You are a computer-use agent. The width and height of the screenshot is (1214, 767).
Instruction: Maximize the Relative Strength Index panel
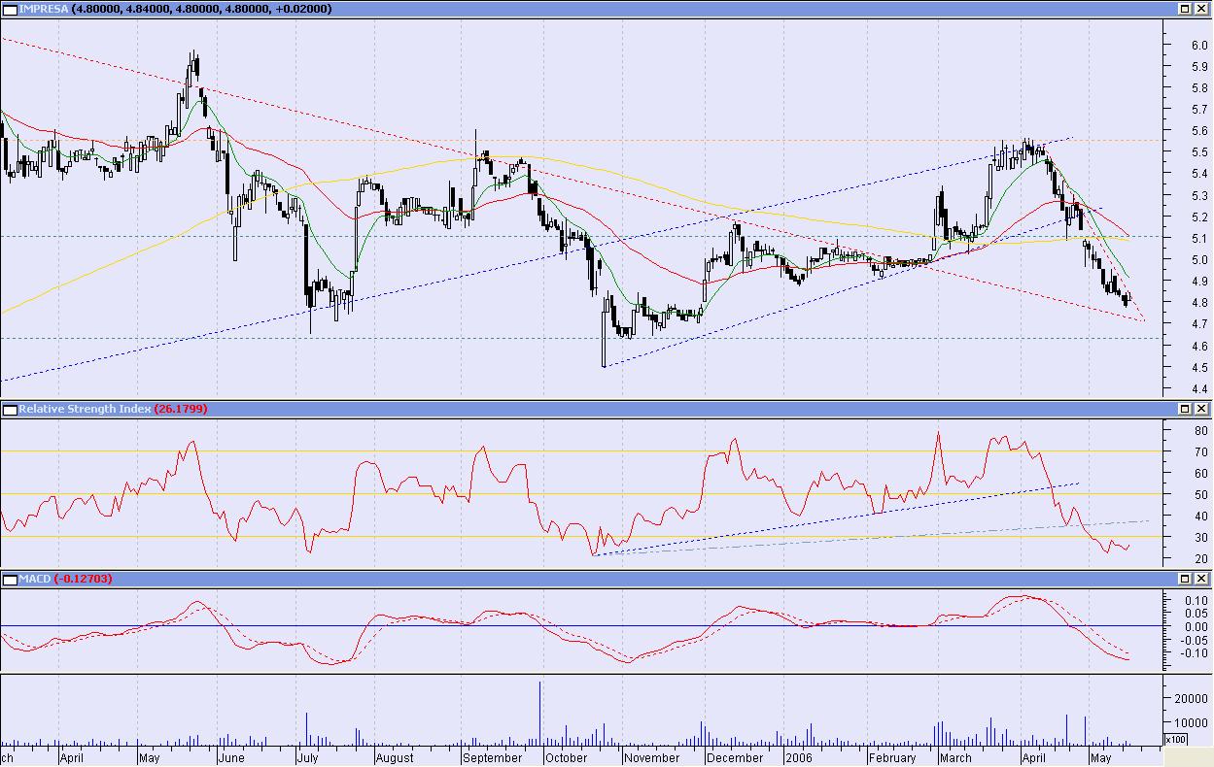click(x=1186, y=410)
